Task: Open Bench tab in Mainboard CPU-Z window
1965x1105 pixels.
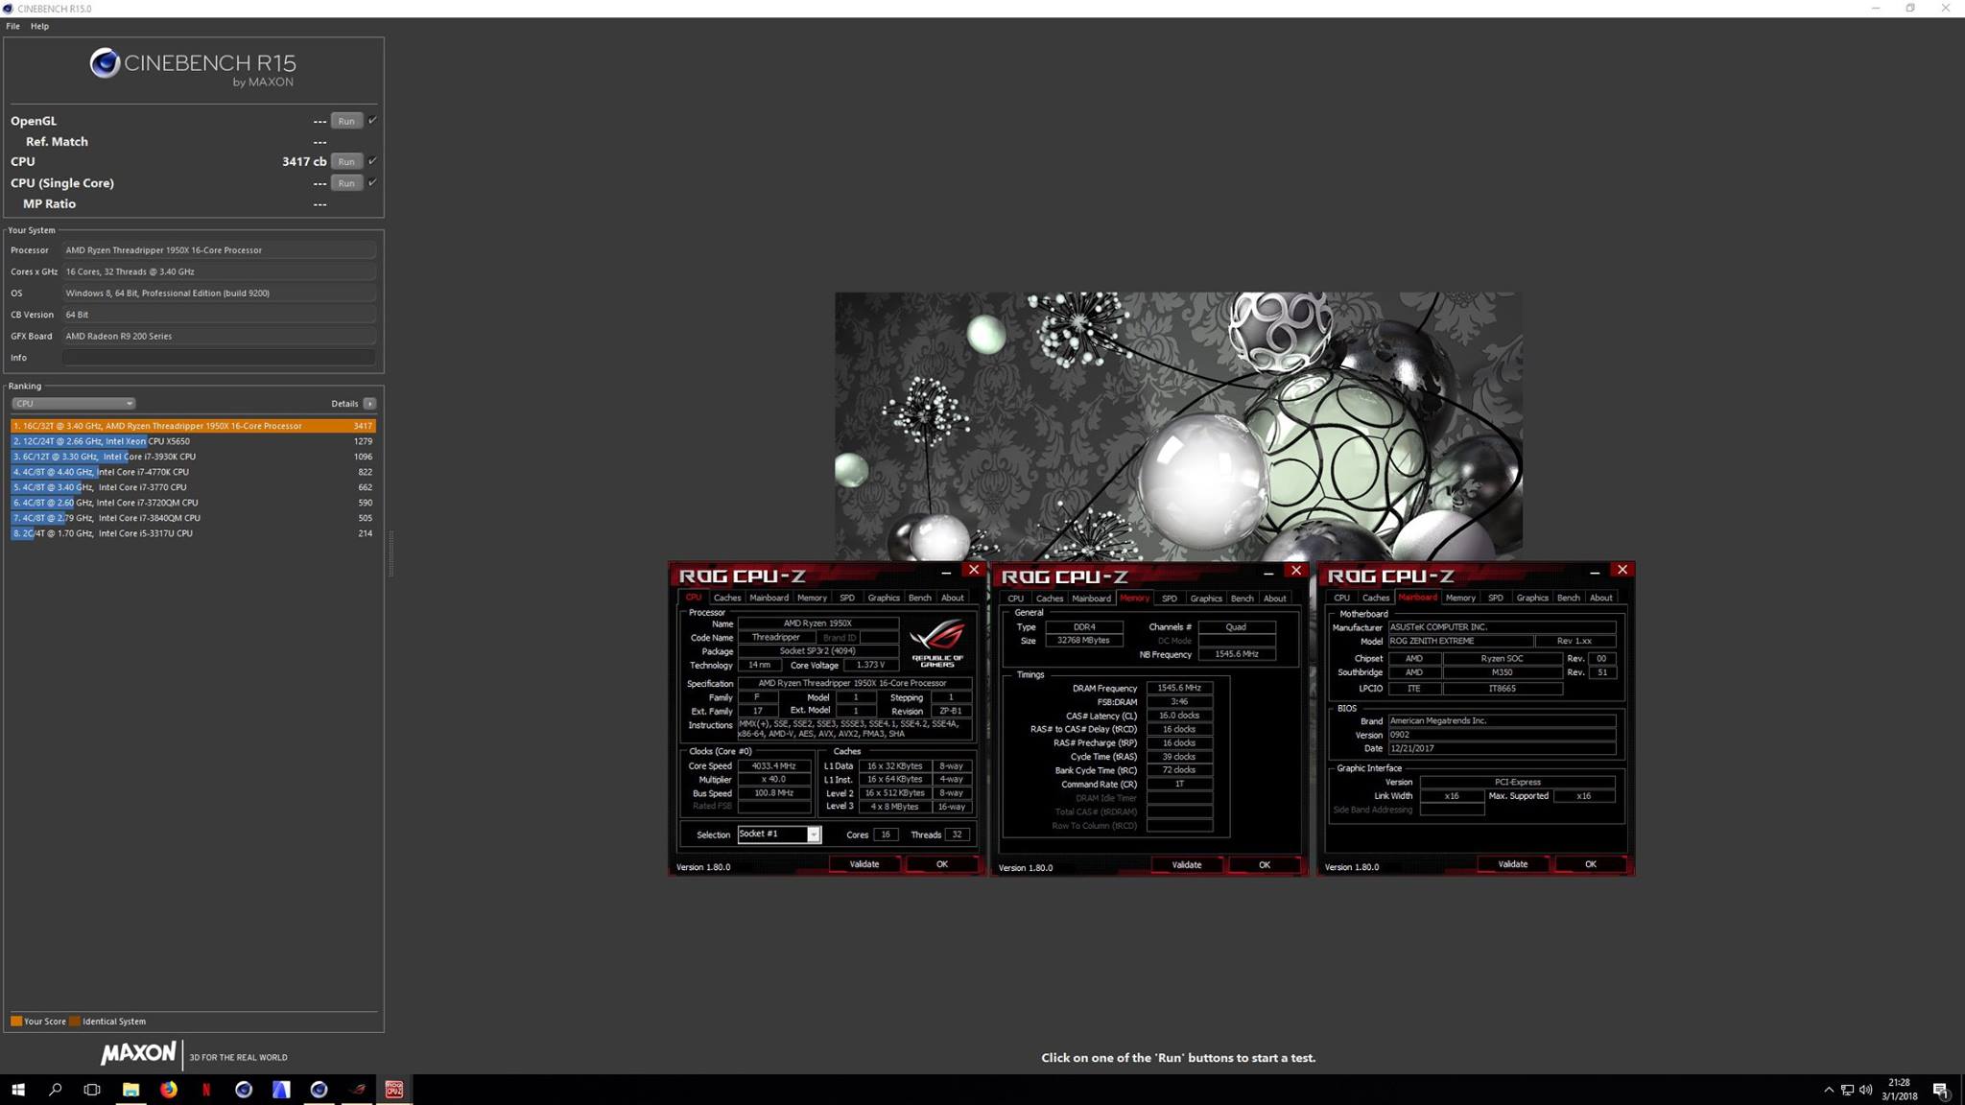Action: 1568,598
